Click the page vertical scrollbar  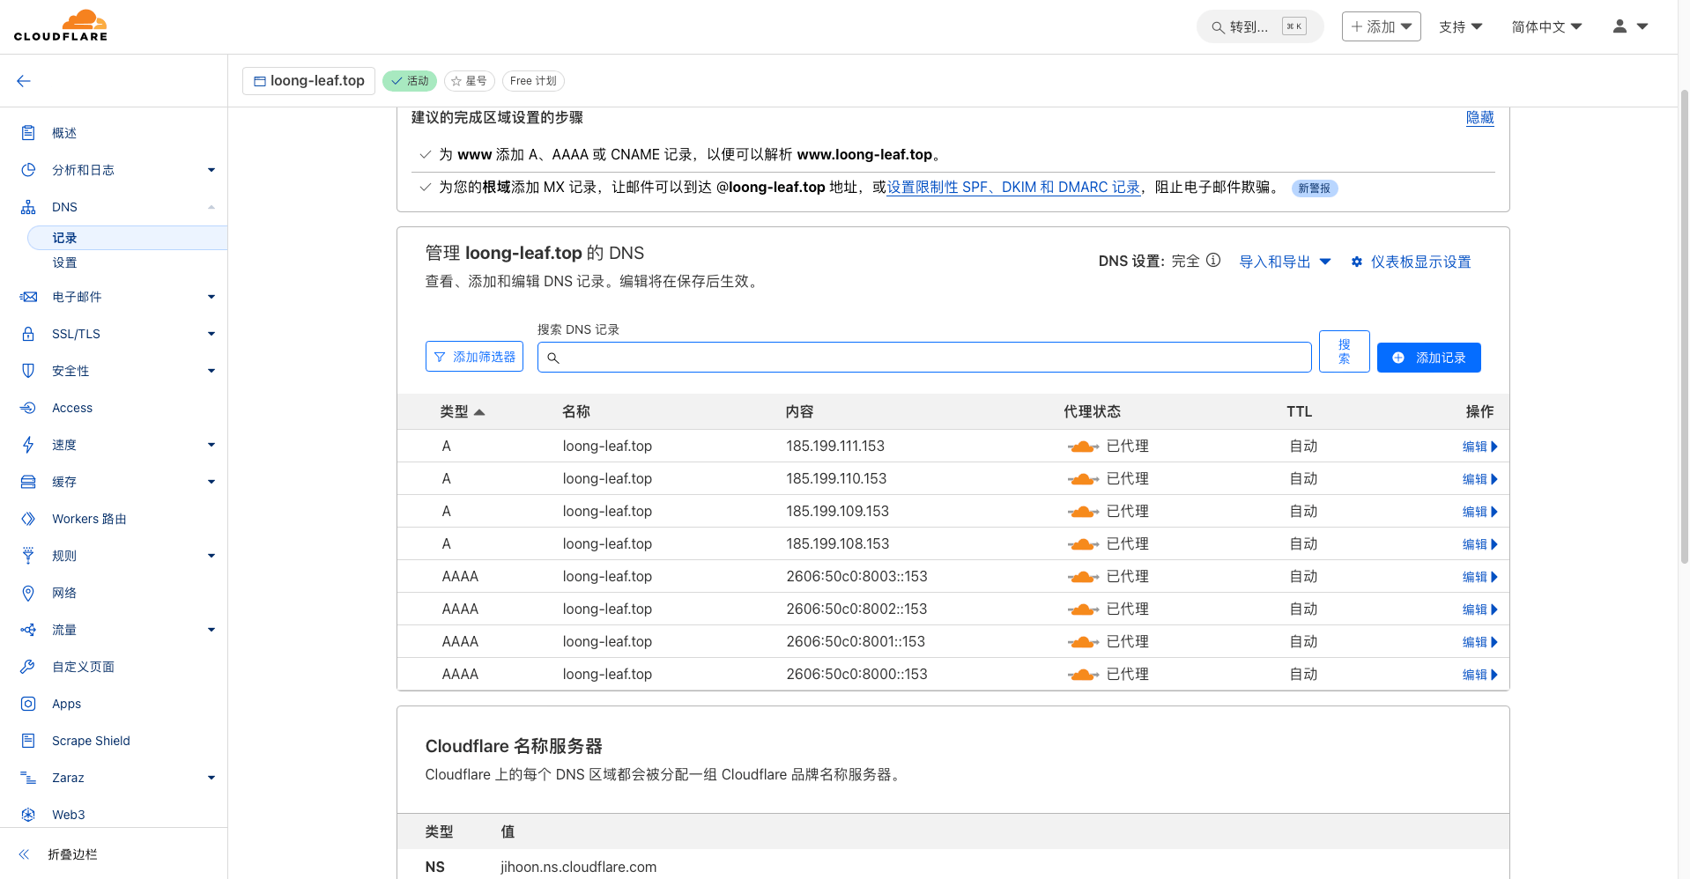(x=1684, y=326)
